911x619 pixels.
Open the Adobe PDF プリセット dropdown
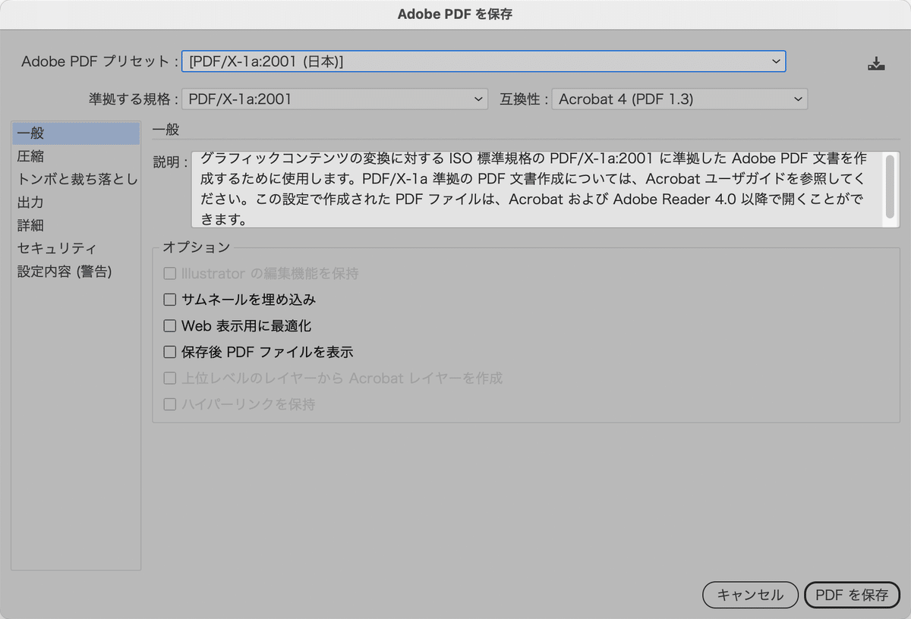click(484, 61)
